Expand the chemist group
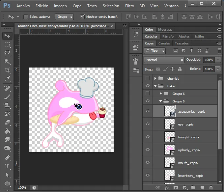 155,78
